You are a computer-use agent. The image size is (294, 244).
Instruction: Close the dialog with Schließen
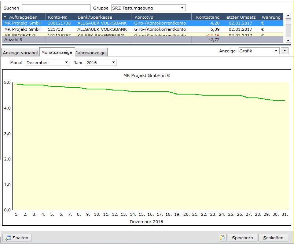point(273,238)
